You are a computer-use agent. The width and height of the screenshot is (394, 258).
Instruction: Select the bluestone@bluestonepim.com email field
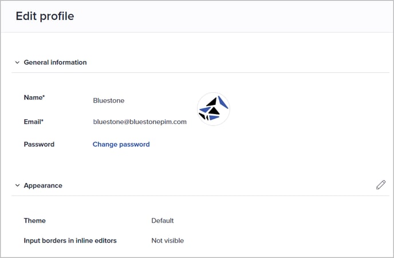(x=140, y=122)
